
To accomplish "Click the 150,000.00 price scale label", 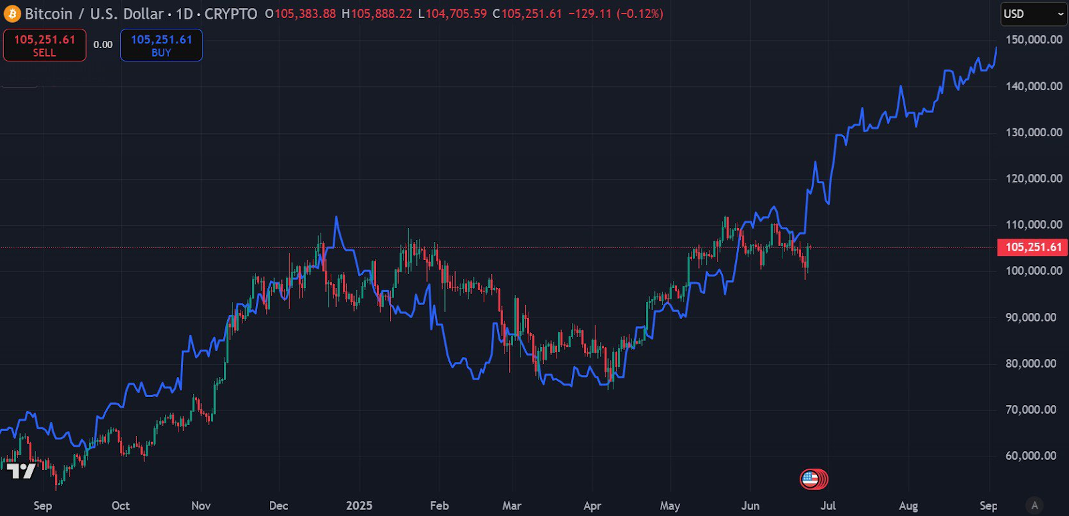I will point(1034,39).
